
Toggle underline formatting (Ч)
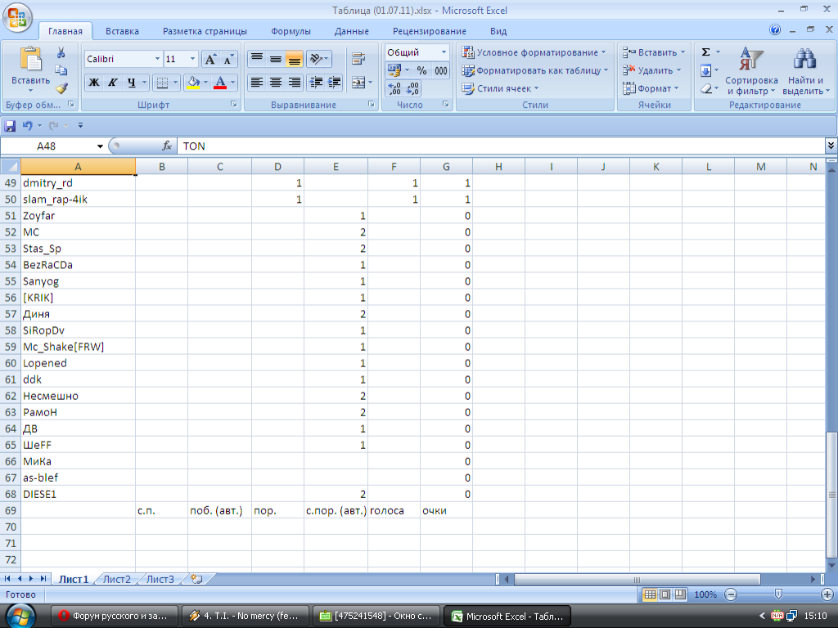[130, 83]
